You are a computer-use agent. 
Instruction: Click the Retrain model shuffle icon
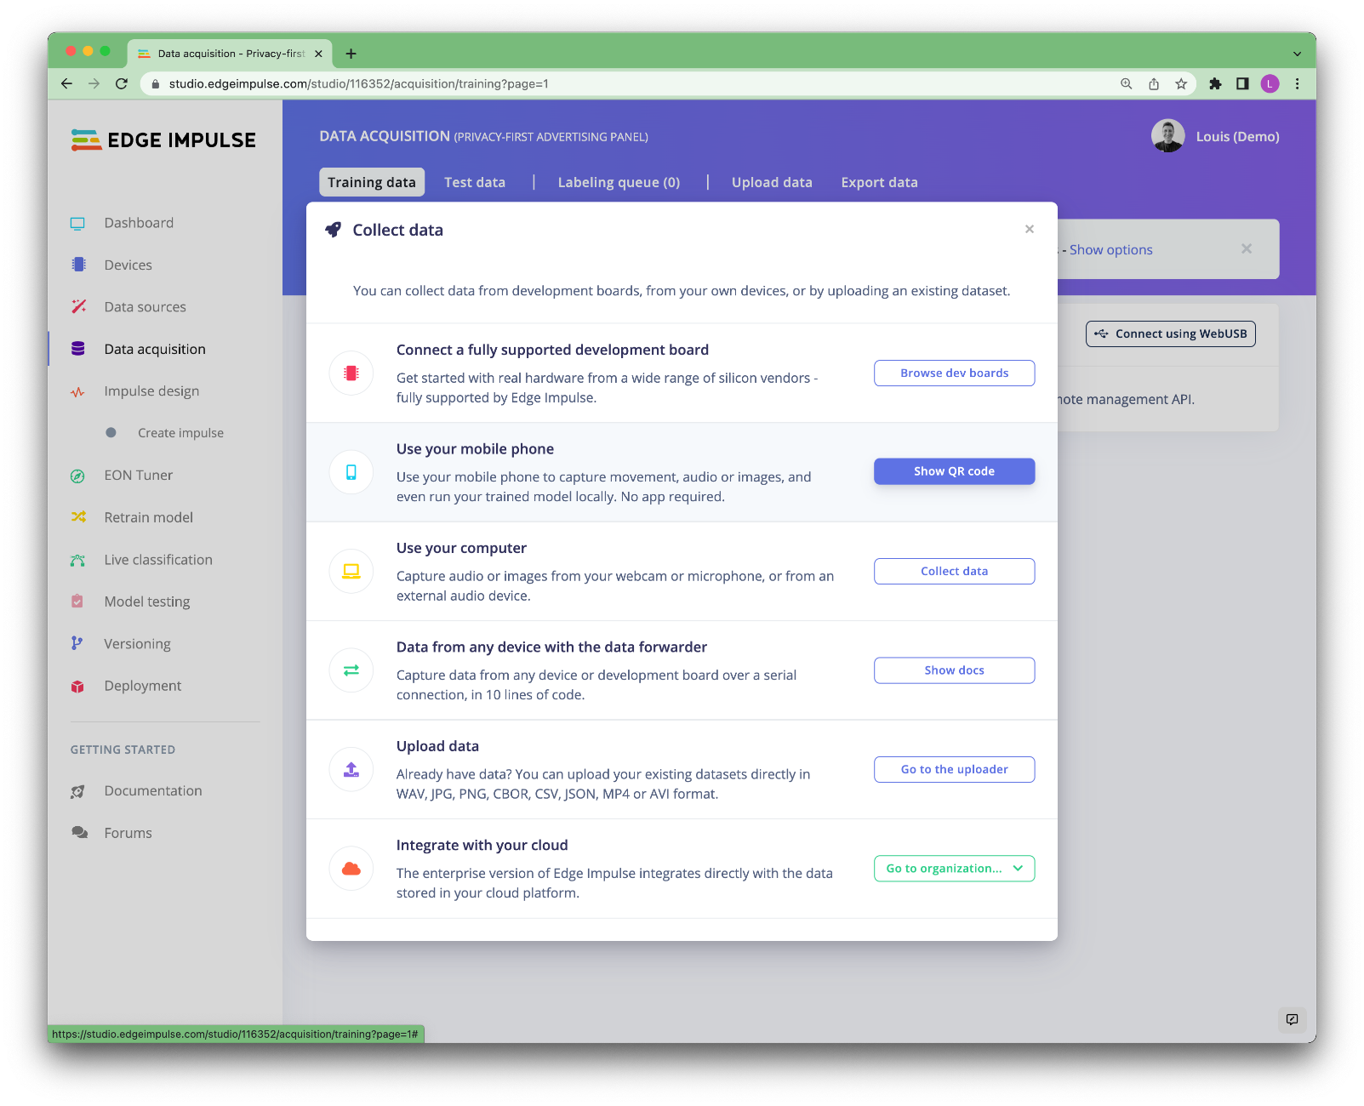78,517
